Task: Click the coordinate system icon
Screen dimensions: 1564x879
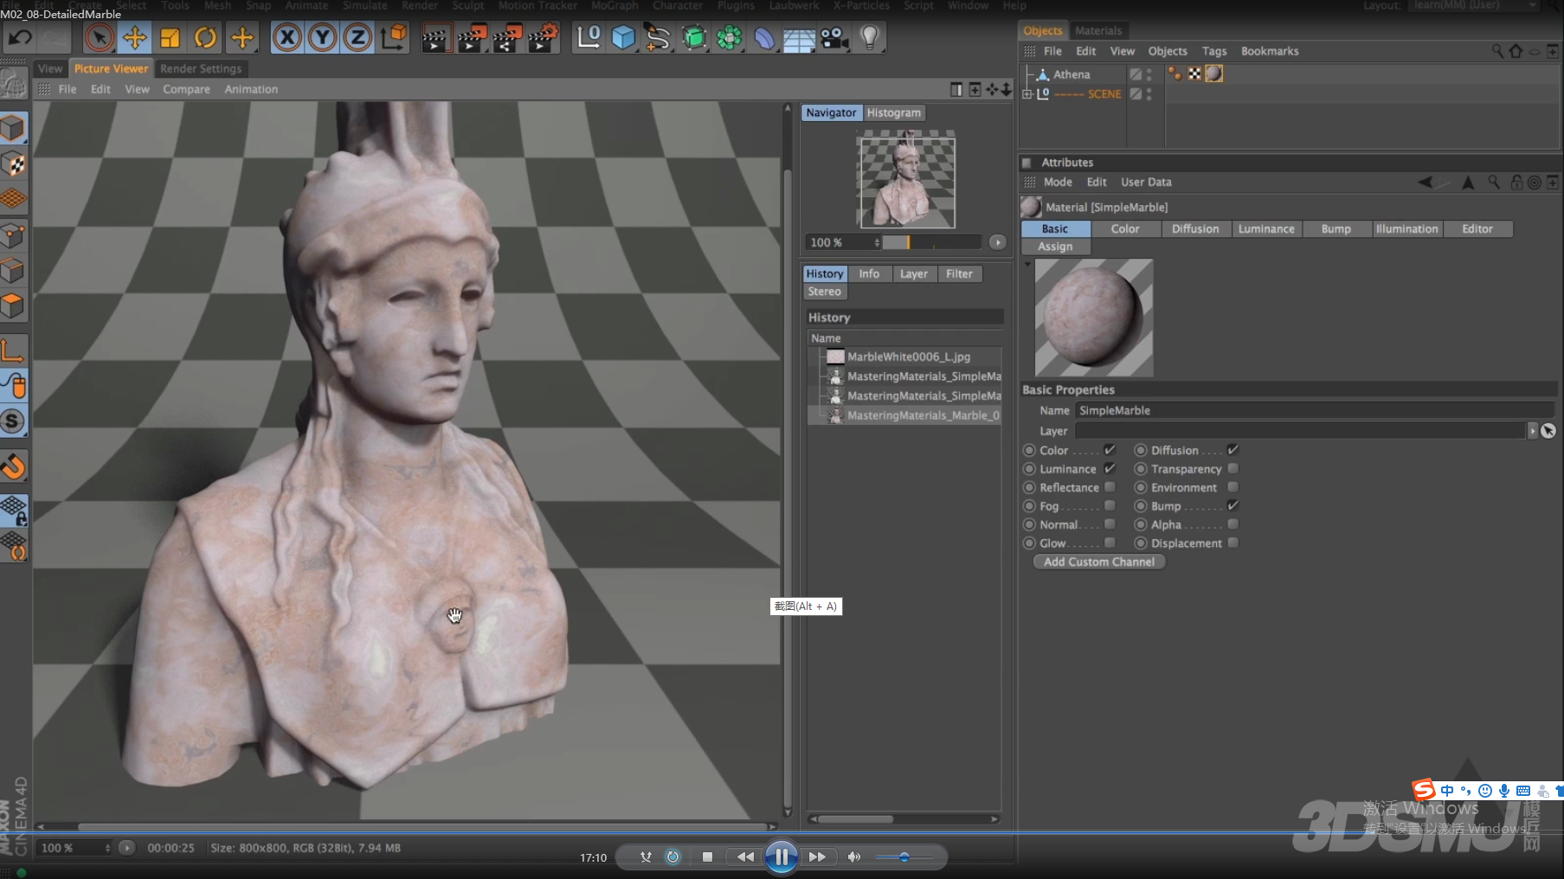Action: [x=394, y=38]
